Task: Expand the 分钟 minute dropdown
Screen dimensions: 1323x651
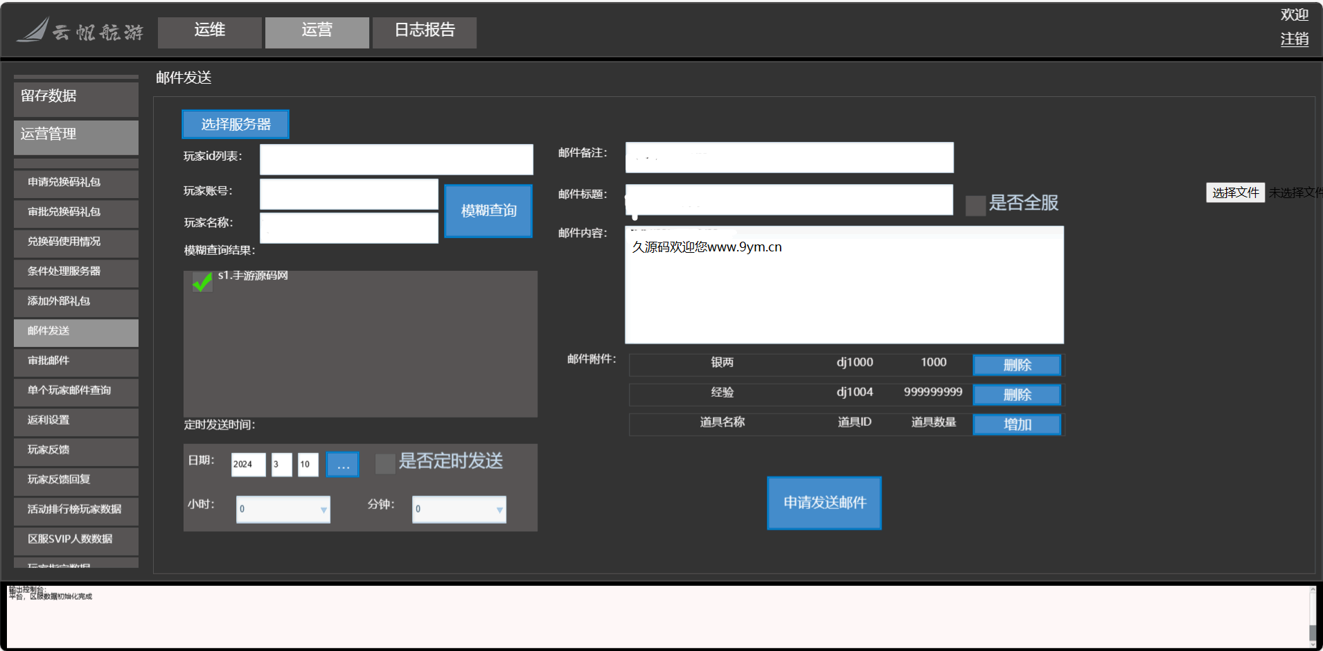Action: point(459,509)
